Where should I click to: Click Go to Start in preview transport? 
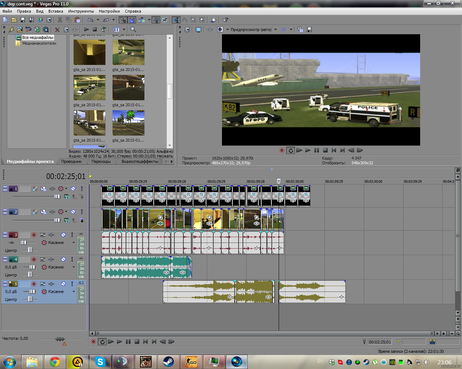point(334,151)
